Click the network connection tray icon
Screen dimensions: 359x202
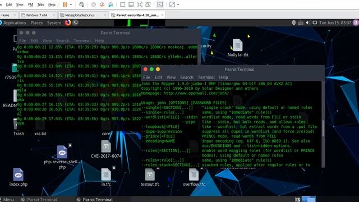pyautogui.click(x=301, y=22)
